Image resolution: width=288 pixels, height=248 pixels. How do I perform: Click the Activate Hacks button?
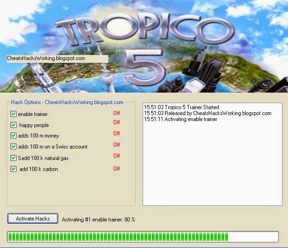[33, 219]
